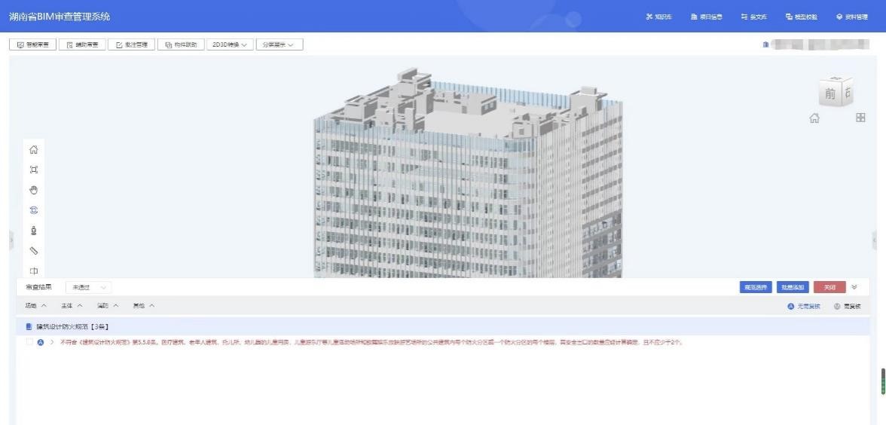Viewport: 886px width, 425px height.
Task: Expand the 2D3D转换 dropdown
Action: [x=230, y=44]
